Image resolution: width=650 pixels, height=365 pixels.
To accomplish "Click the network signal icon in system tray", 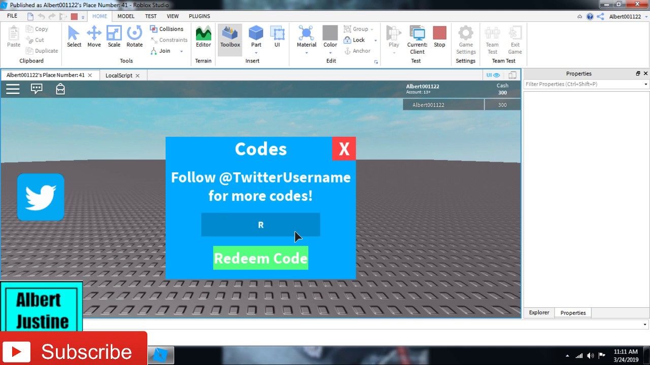I will pos(578,355).
